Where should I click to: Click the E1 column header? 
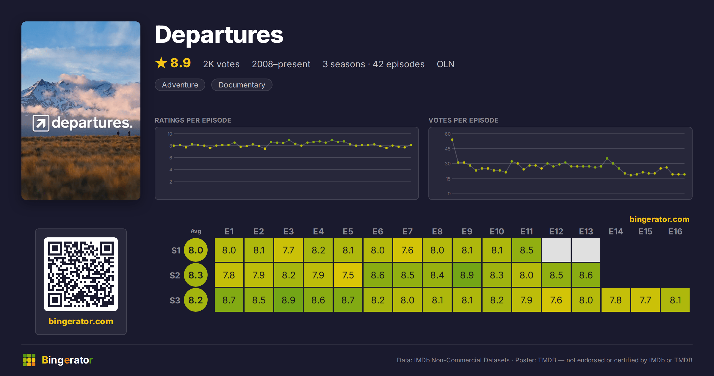[x=229, y=231]
